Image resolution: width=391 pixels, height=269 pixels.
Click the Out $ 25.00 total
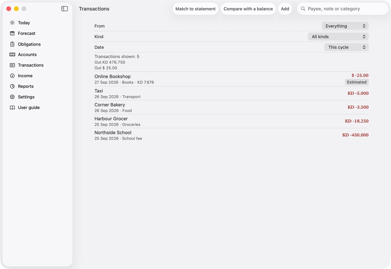[x=106, y=68]
